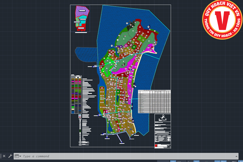Click the Quy Hoach Viet VN circular logo

tap(222, 20)
